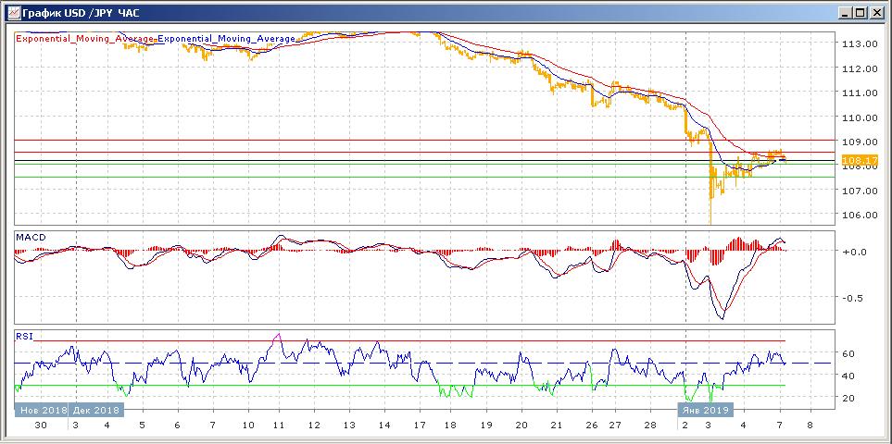Select the Дек 2018 month marker

pyautogui.click(x=95, y=410)
